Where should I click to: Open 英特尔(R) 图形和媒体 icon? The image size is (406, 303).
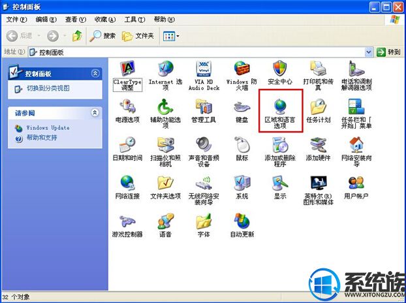click(x=318, y=183)
